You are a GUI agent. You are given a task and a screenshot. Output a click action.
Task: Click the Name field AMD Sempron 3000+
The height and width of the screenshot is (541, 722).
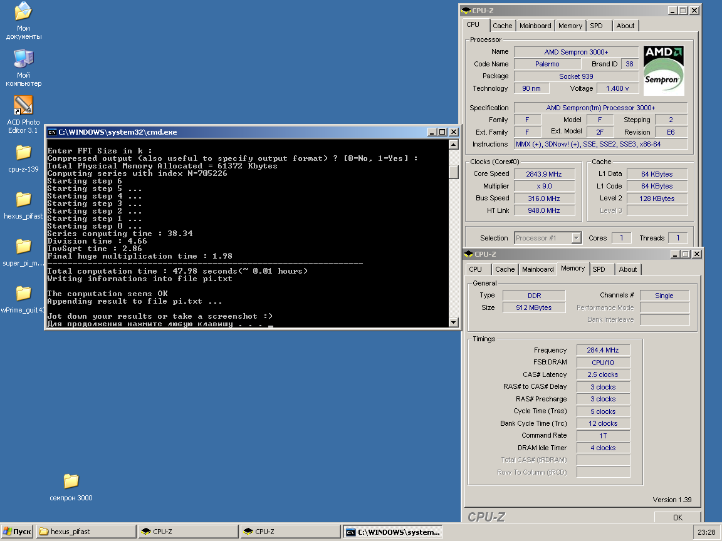click(576, 52)
